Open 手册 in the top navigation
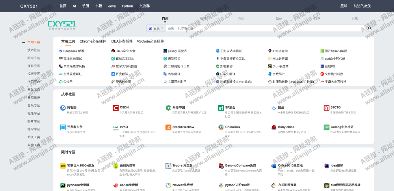The height and width of the screenshot is (191, 394). (85, 6)
